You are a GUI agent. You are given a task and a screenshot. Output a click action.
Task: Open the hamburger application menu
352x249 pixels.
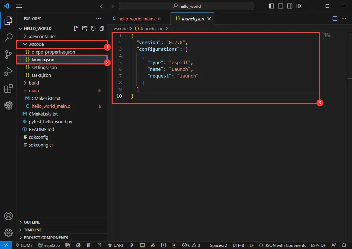pyautogui.click(x=19, y=6)
